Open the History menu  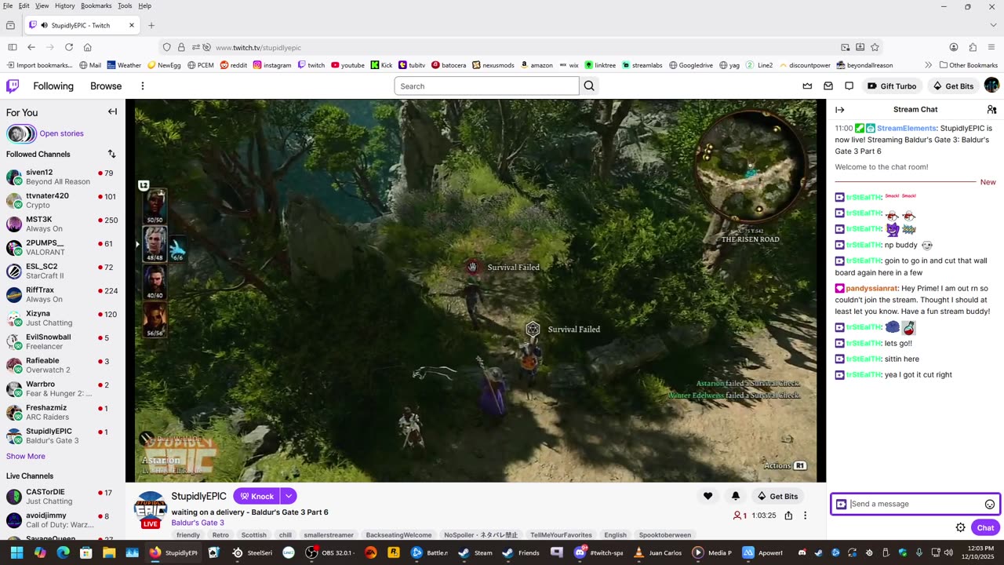click(x=65, y=5)
